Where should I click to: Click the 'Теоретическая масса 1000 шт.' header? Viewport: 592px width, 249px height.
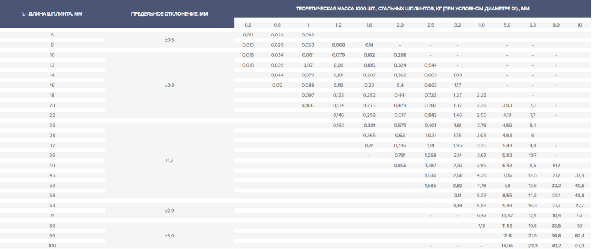click(412, 8)
